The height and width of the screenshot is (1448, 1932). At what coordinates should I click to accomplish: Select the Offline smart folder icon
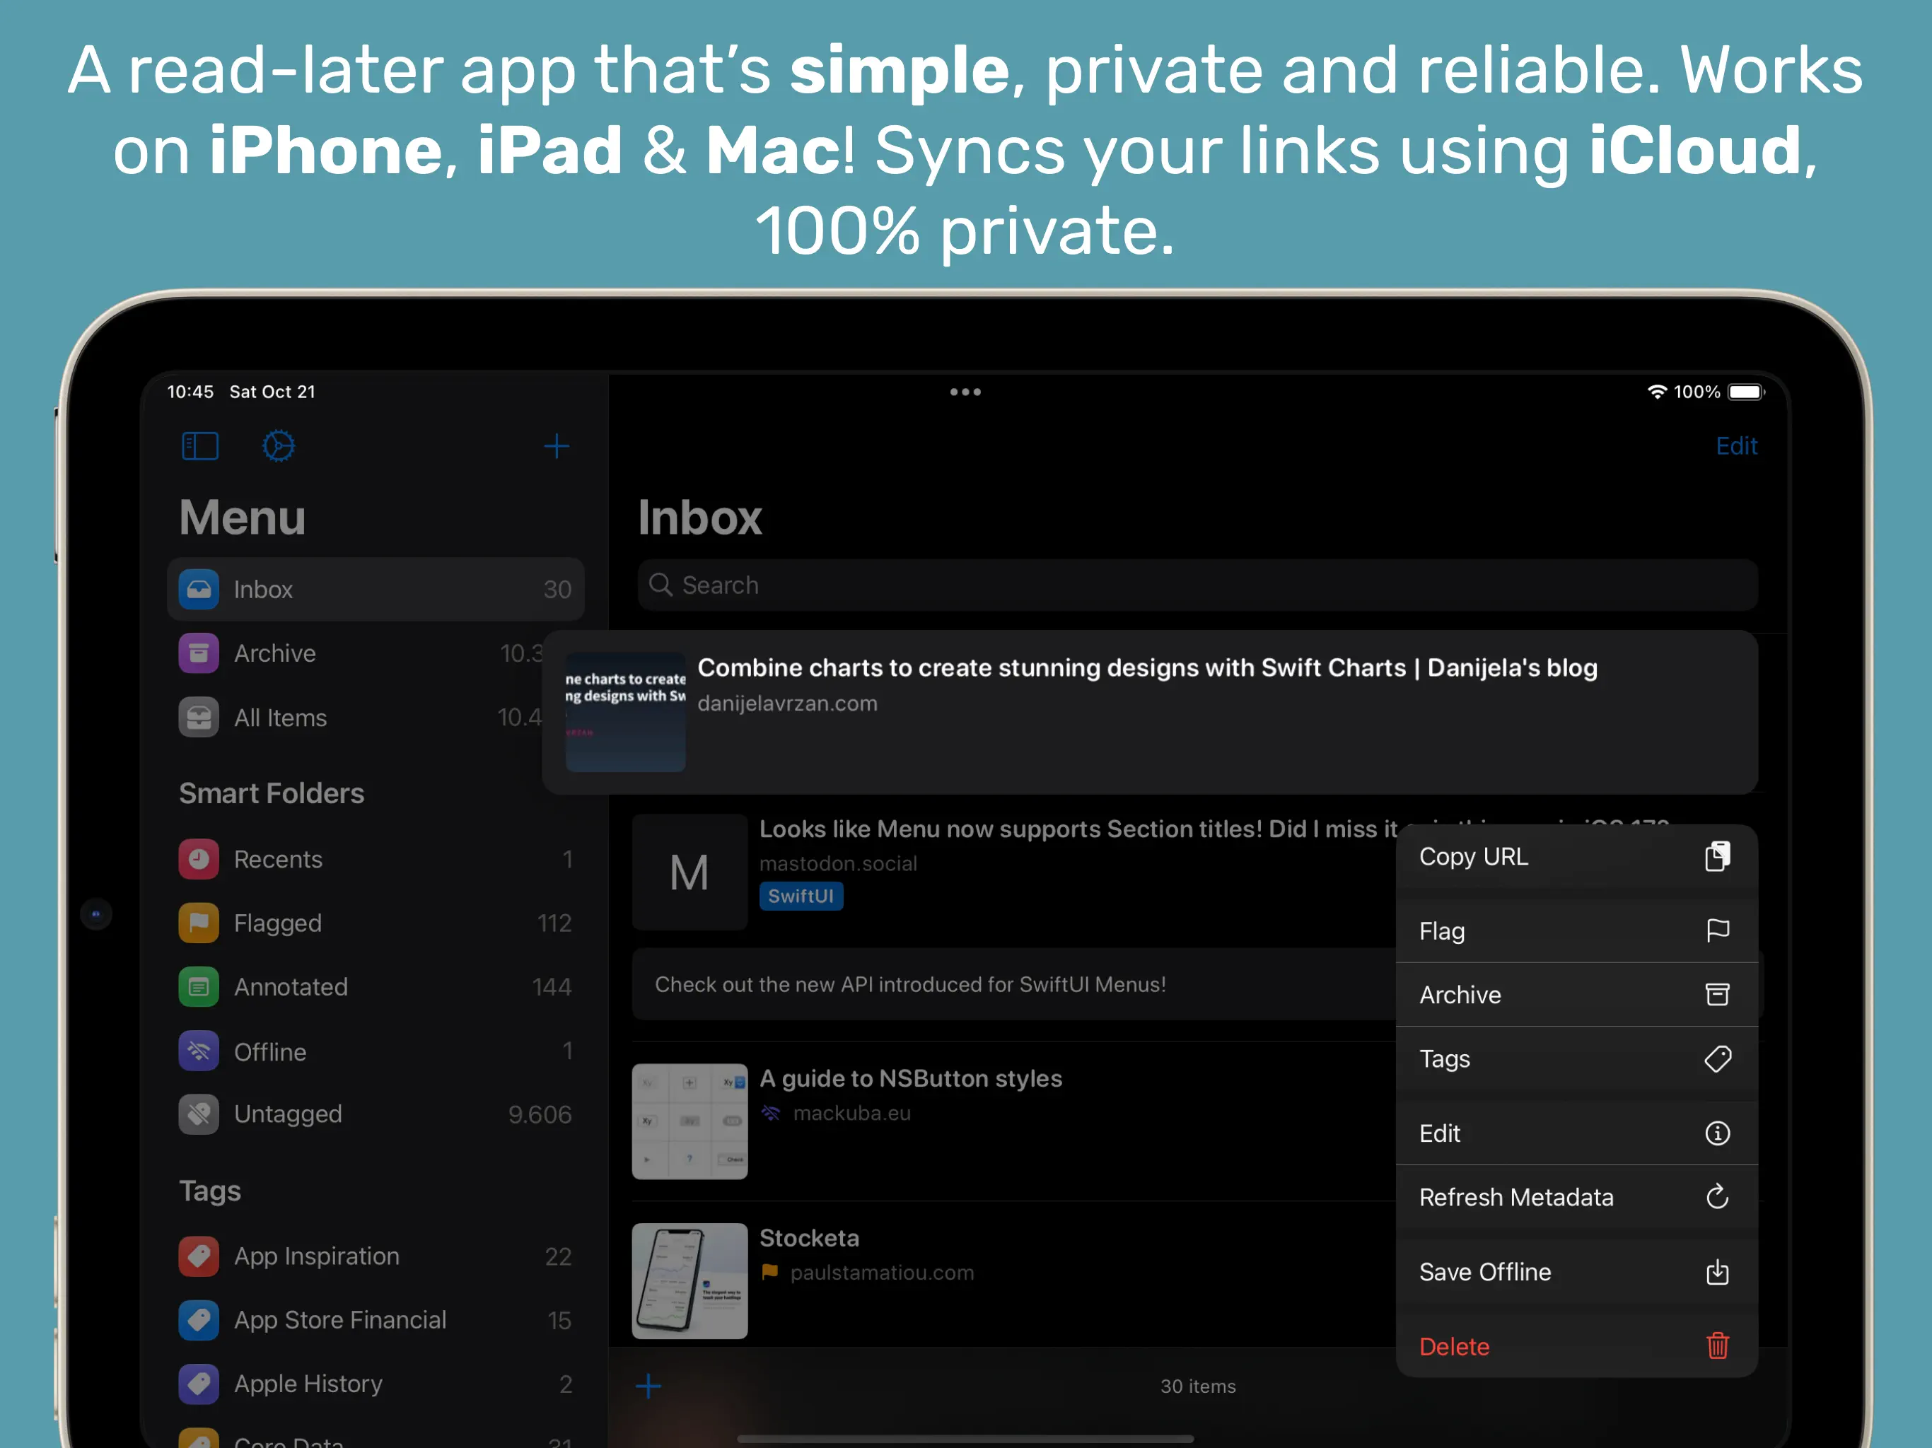tap(199, 1051)
